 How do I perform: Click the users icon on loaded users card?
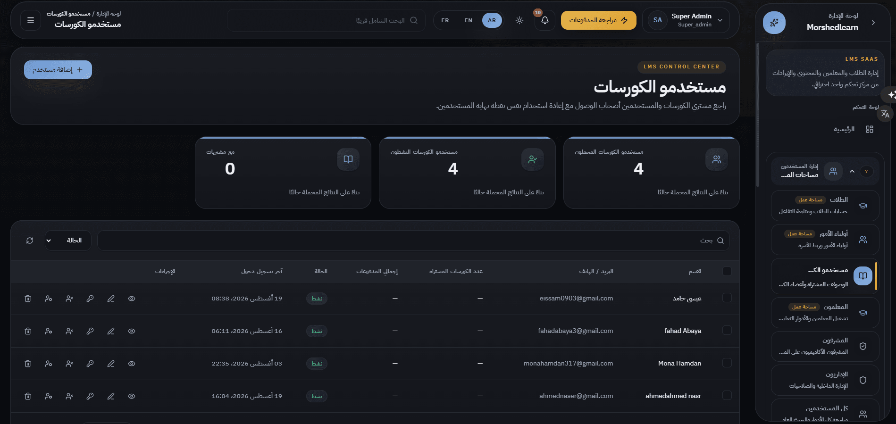[x=717, y=159]
